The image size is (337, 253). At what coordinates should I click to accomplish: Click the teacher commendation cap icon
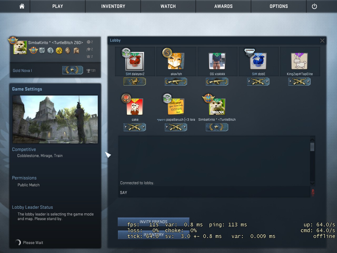coord(88,49)
